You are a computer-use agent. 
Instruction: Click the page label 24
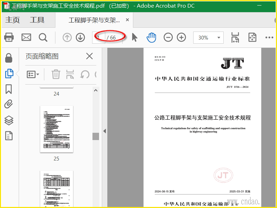56,94
